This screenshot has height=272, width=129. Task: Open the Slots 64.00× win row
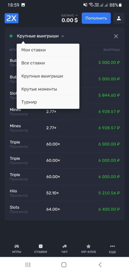pyautogui.click(x=65, y=209)
